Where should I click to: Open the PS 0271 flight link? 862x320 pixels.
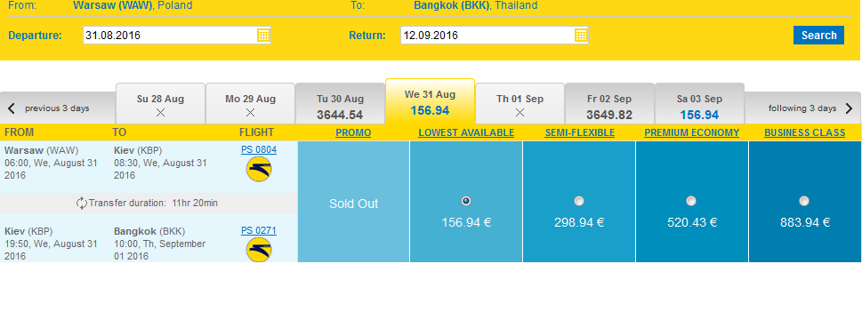tap(259, 230)
